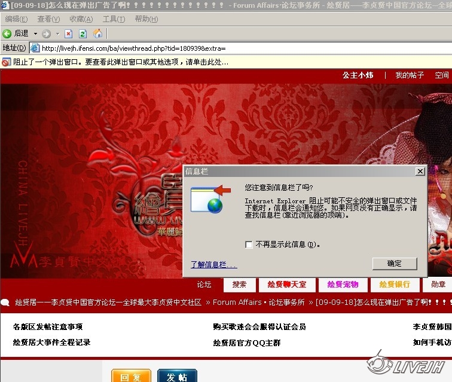The image size is (452, 382).
Task: Click the 回复 reply button
Action: click(131, 377)
